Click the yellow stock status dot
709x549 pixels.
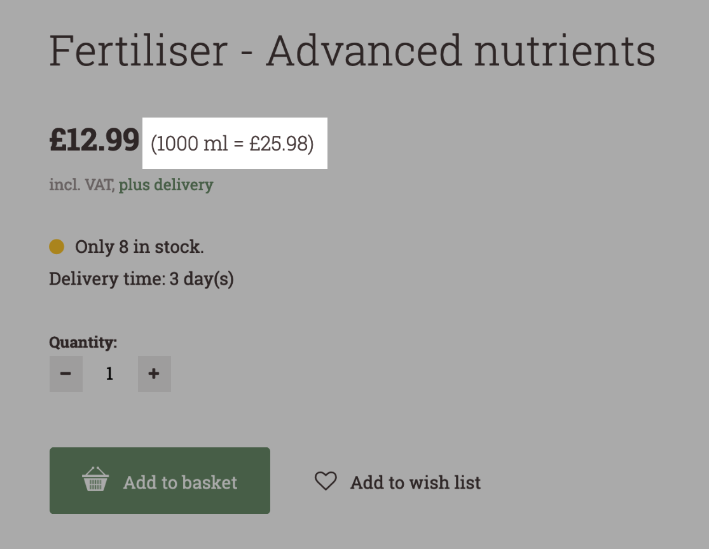57,247
